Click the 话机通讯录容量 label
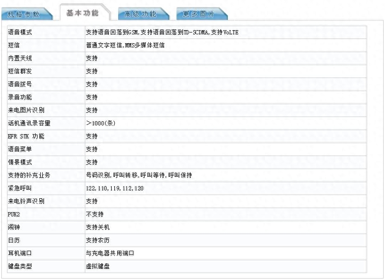Viewport: 385px width, 280px height. [29, 124]
